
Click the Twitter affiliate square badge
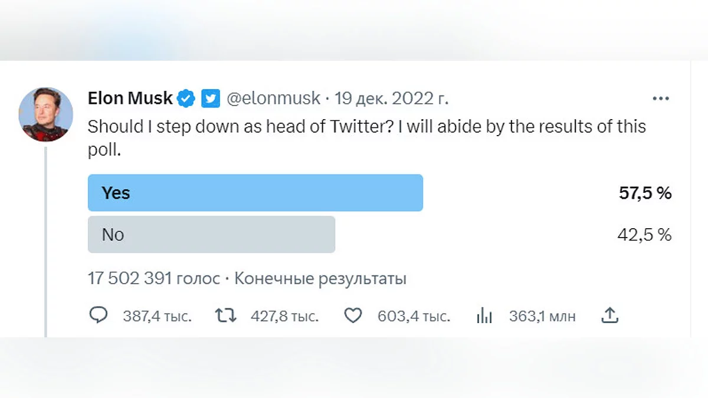click(211, 98)
